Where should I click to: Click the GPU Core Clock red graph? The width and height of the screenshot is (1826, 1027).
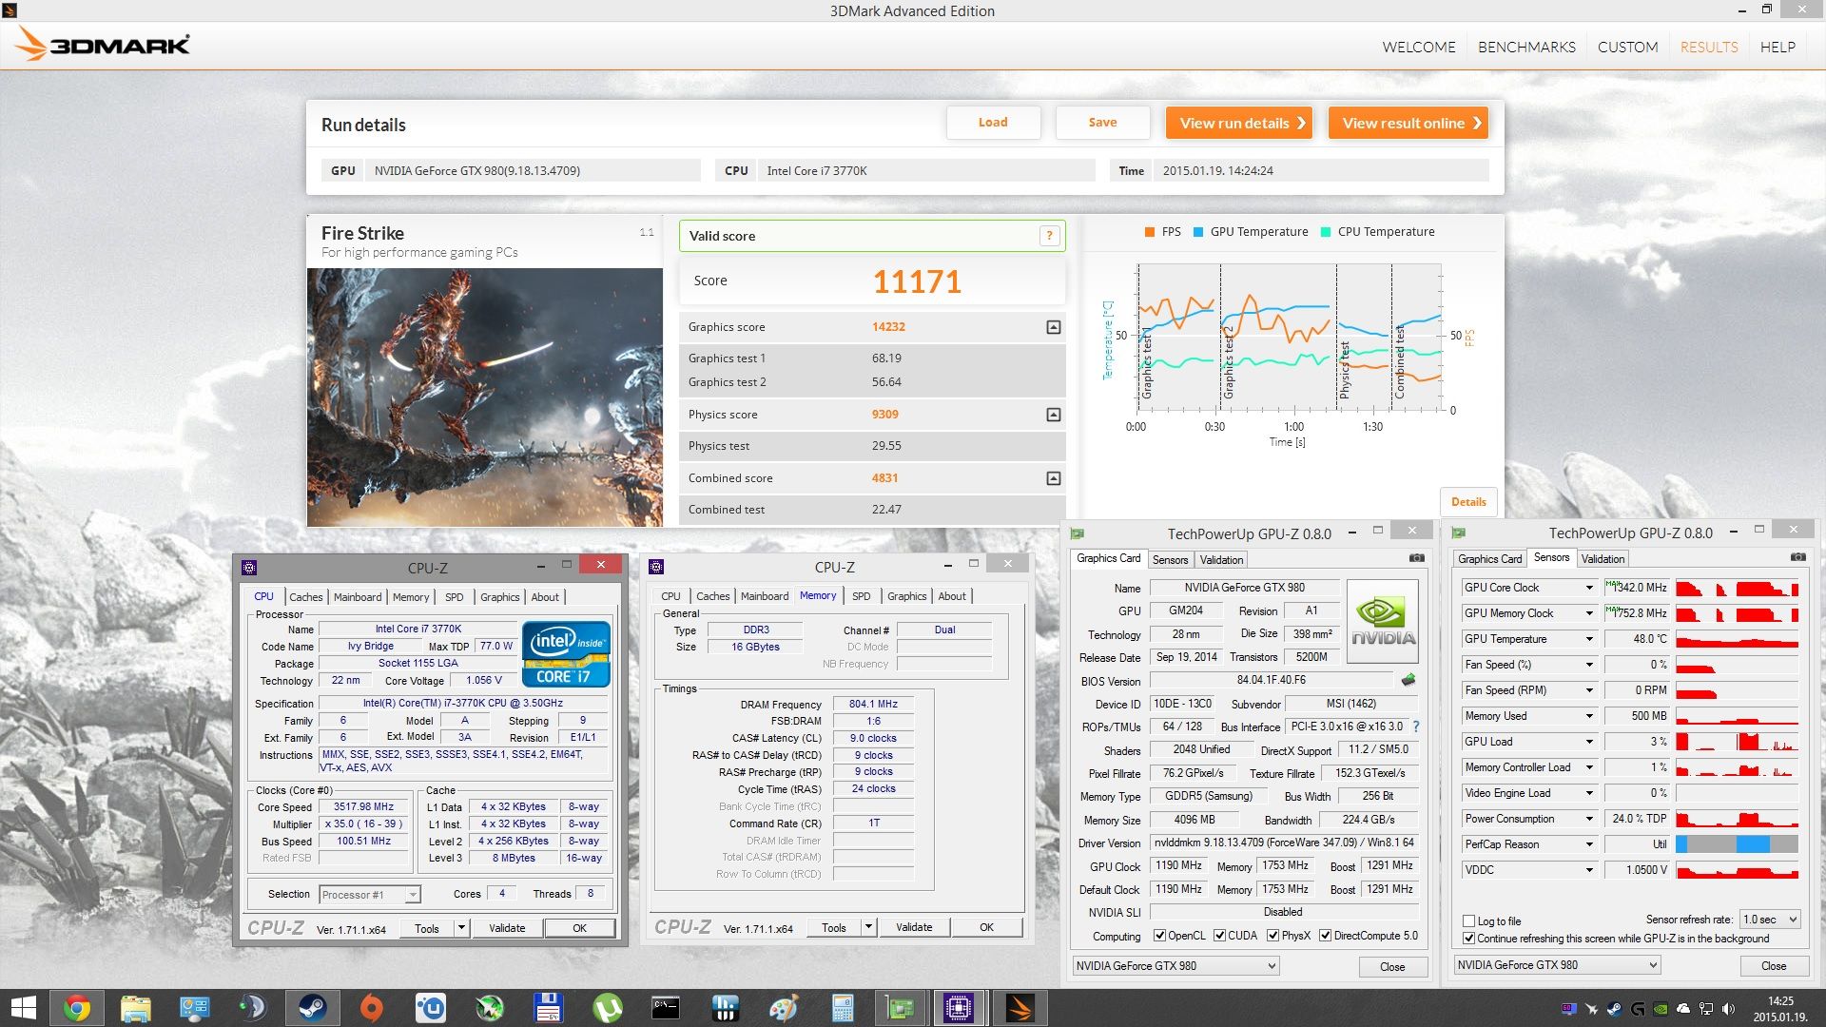[x=1737, y=588]
